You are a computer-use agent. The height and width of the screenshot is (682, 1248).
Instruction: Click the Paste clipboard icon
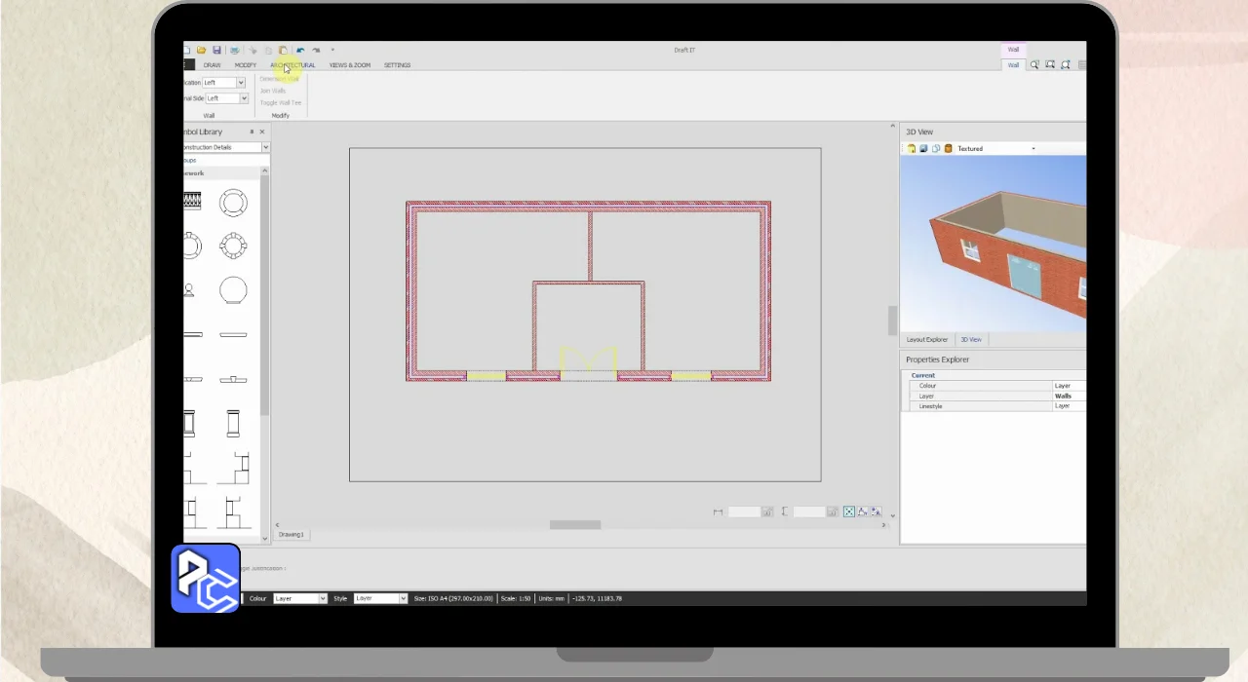283,50
